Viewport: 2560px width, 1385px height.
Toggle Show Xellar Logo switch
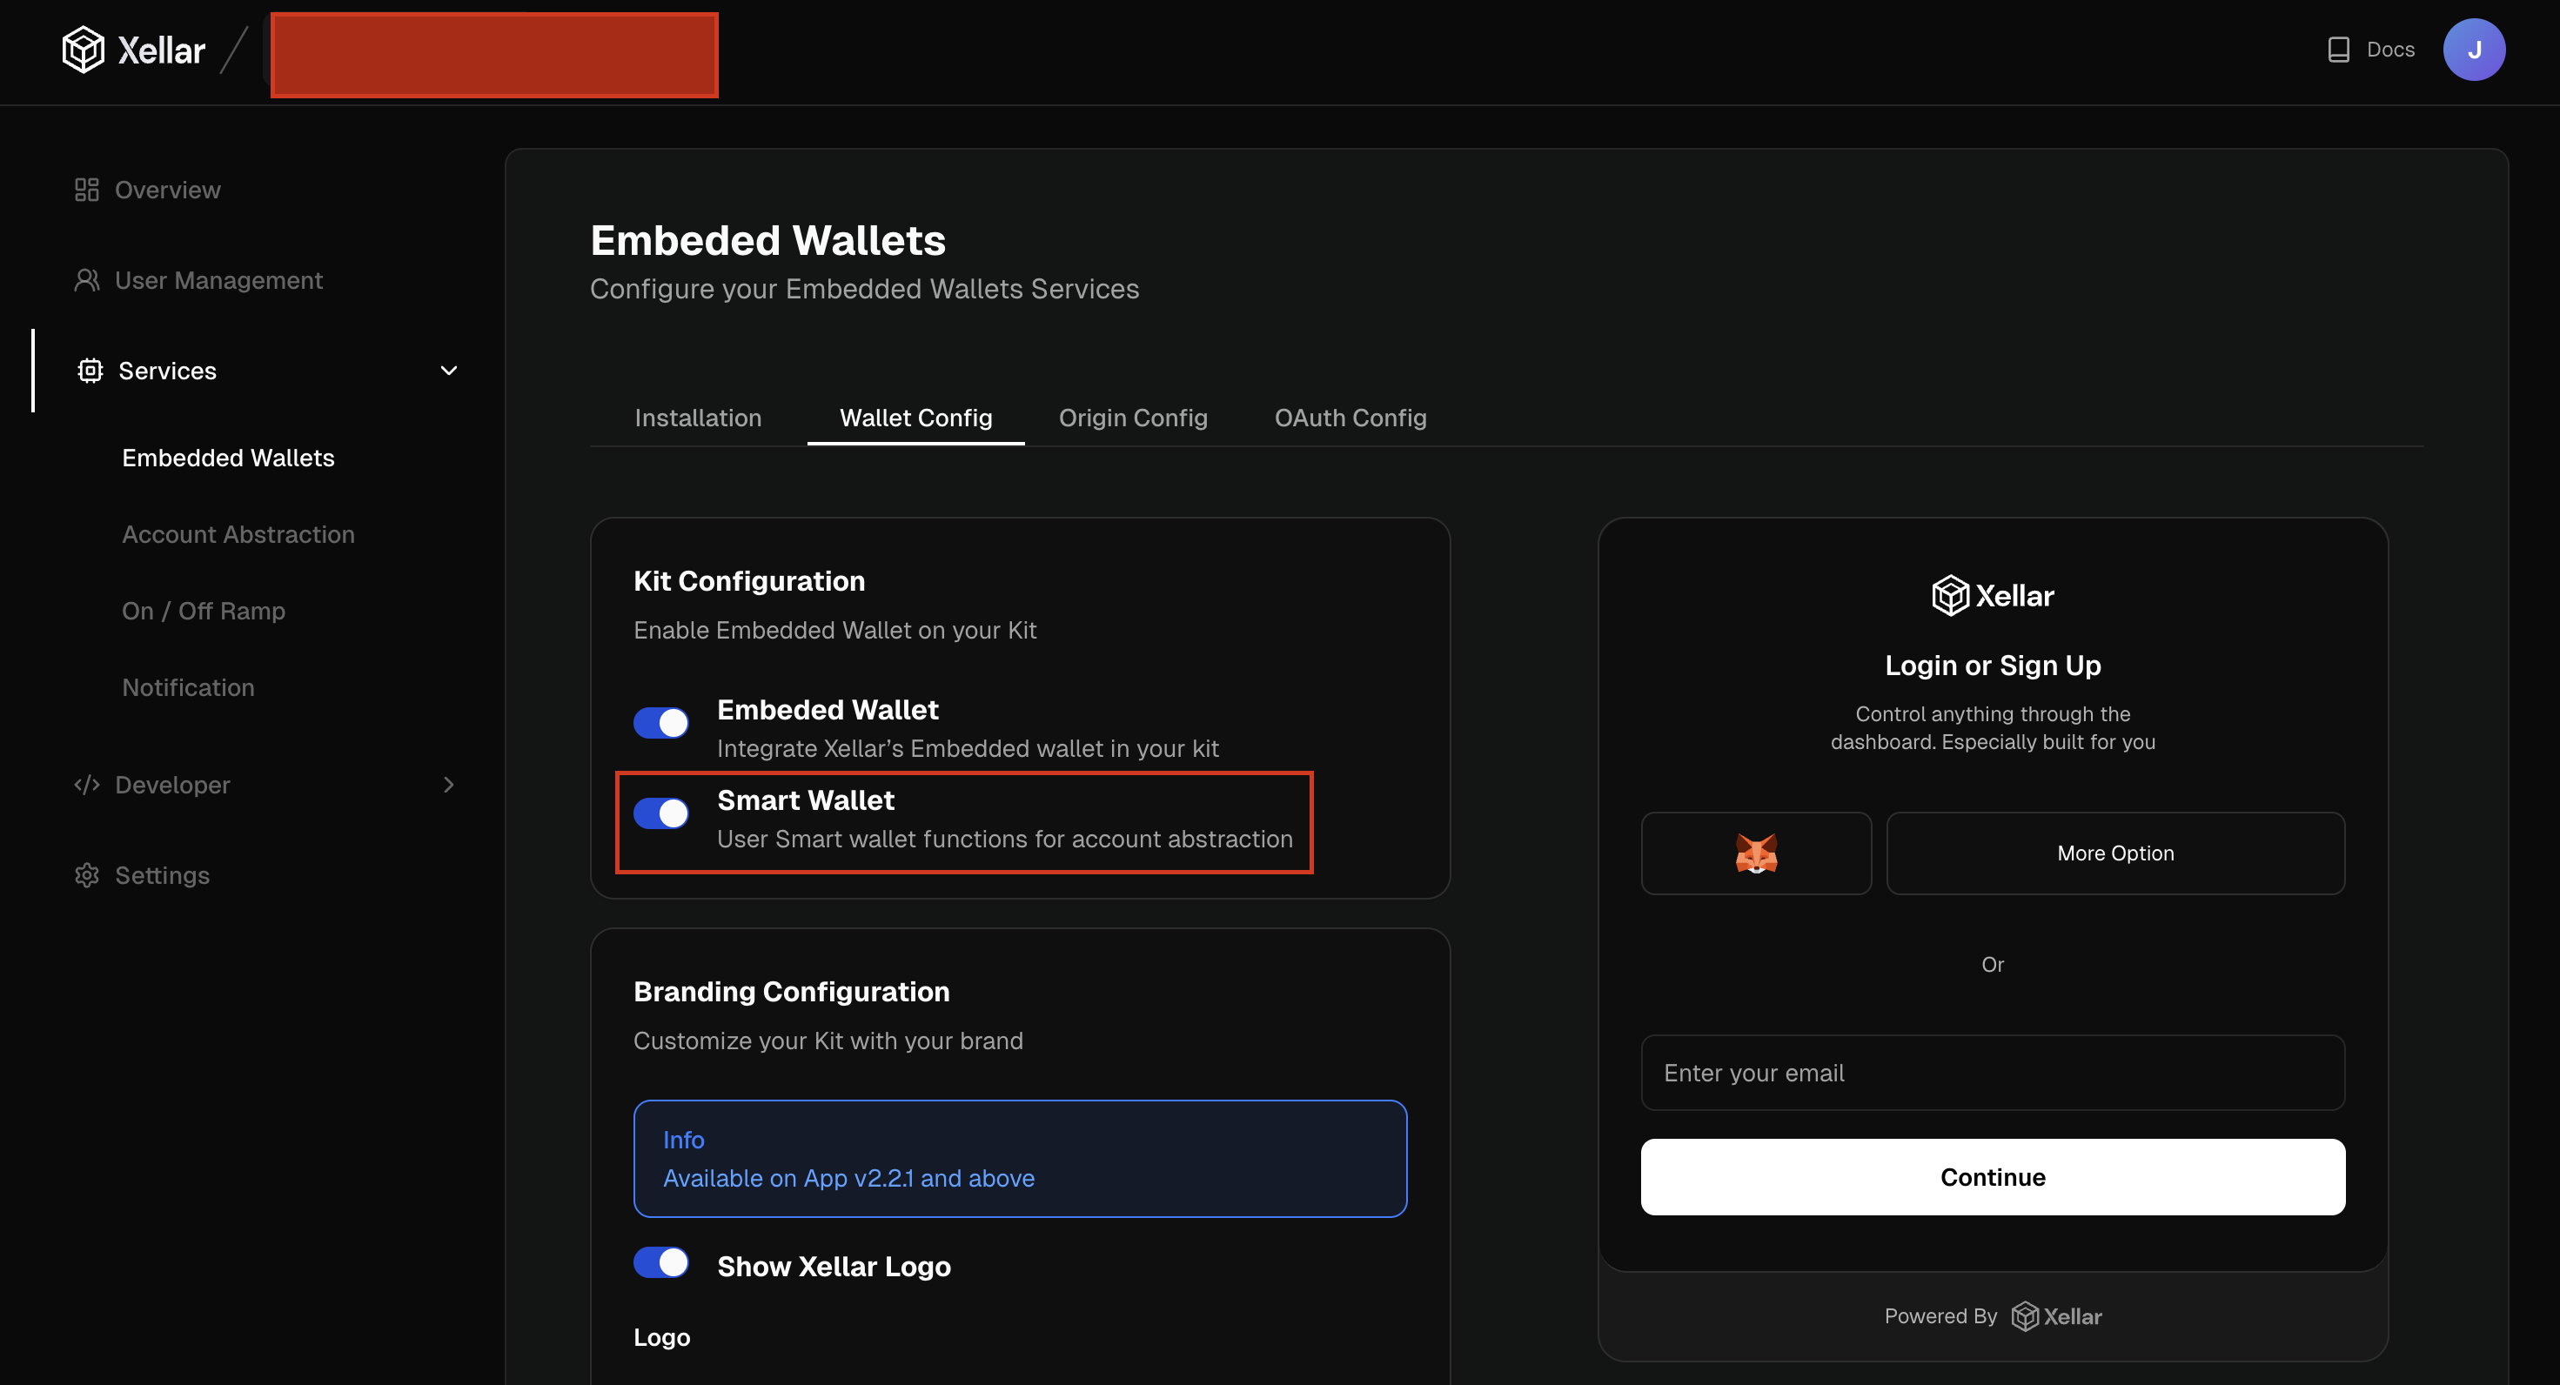coord(660,1263)
